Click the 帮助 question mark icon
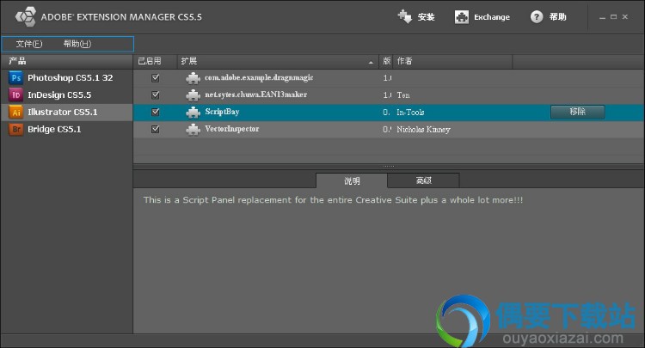 (537, 17)
